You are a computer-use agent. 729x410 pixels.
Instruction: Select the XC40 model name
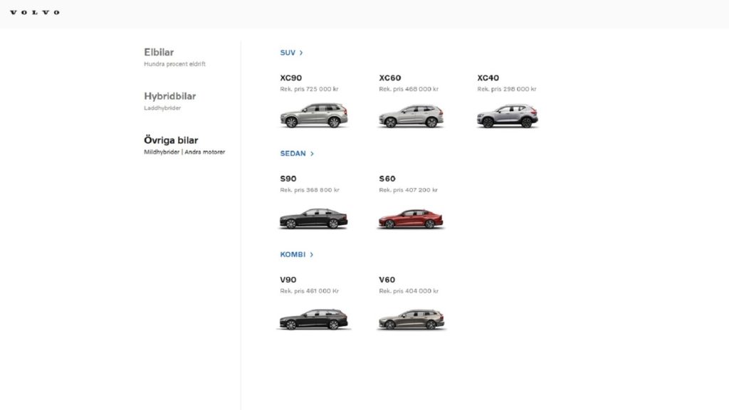(x=488, y=78)
